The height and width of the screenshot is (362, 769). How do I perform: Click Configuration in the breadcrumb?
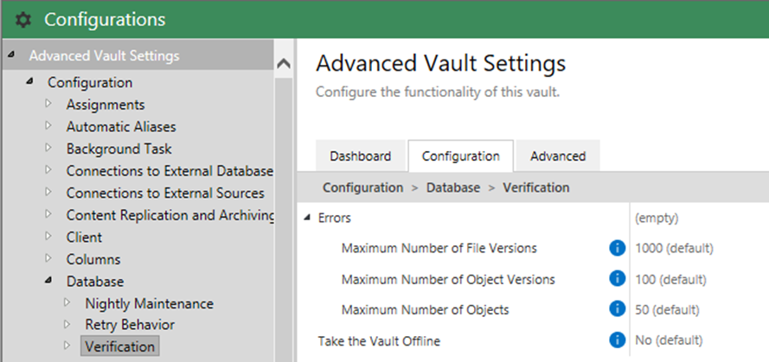point(363,187)
